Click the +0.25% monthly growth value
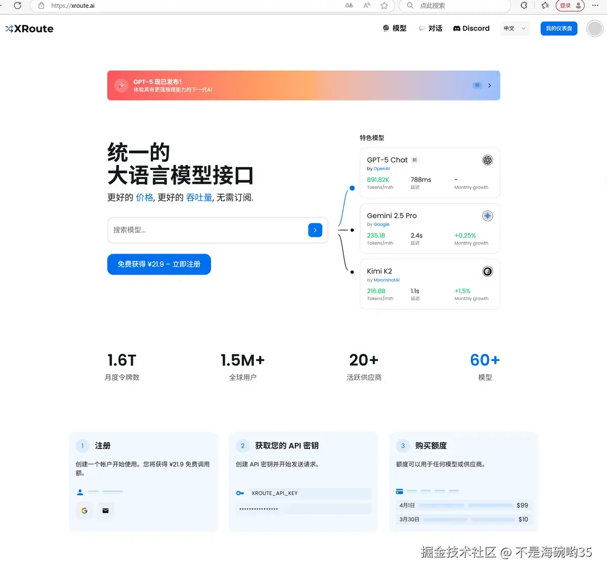The width and height of the screenshot is (607, 574). (x=465, y=235)
